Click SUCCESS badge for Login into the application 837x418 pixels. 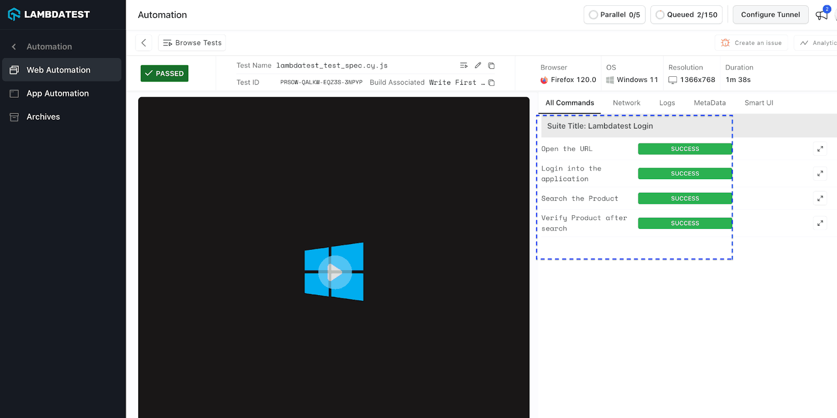pyautogui.click(x=685, y=173)
